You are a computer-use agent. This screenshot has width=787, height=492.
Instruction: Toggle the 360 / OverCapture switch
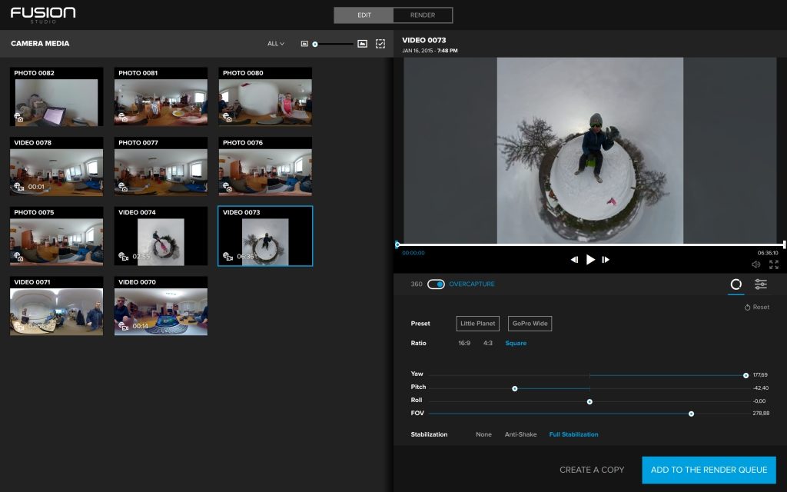pyautogui.click(x=436, y=284)
